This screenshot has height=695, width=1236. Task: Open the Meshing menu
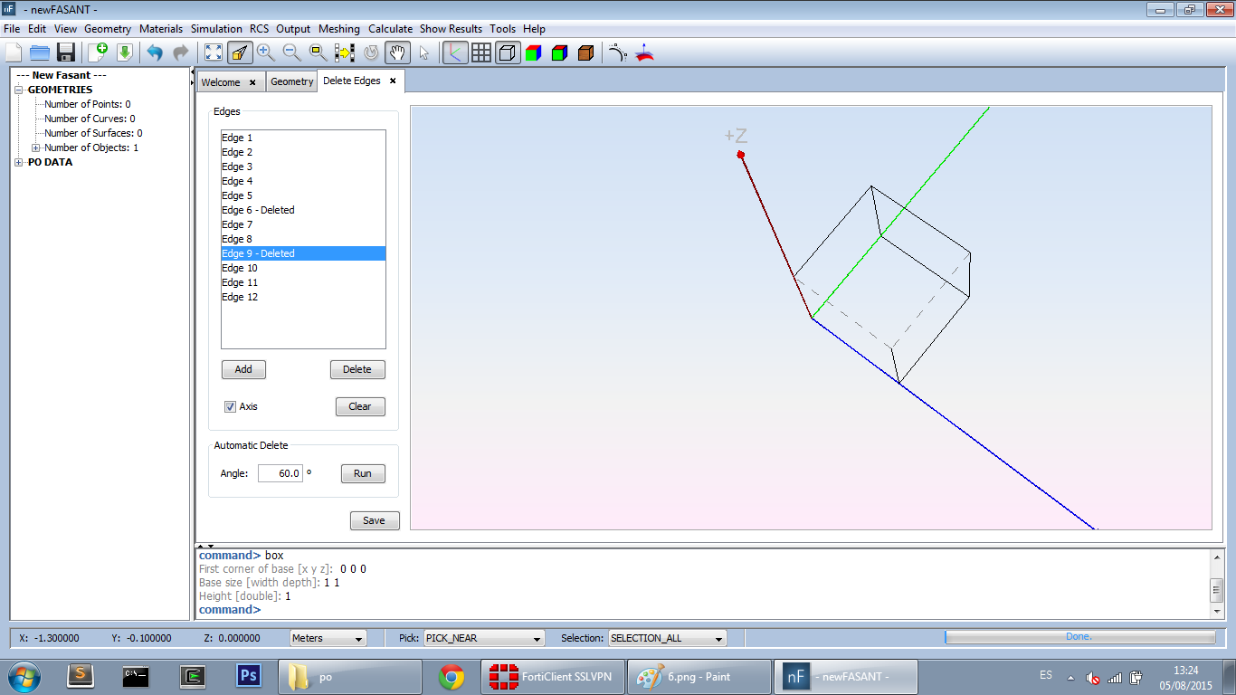(339, 29)
